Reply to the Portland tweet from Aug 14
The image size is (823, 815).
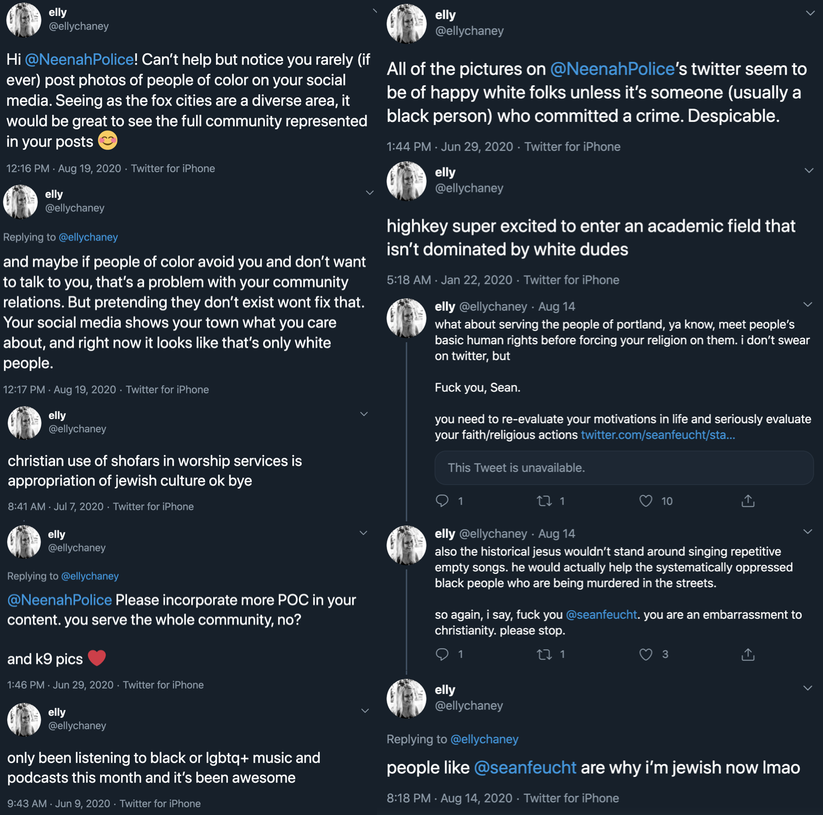tap(442, 501)
